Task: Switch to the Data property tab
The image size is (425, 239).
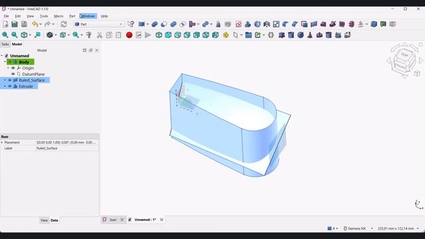Action: click(x=54, y=220)
